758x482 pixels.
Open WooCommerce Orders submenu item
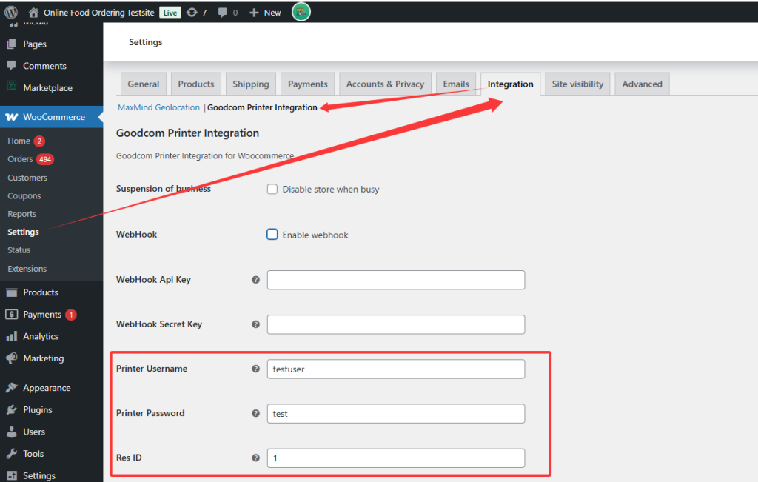pos(20,159)
